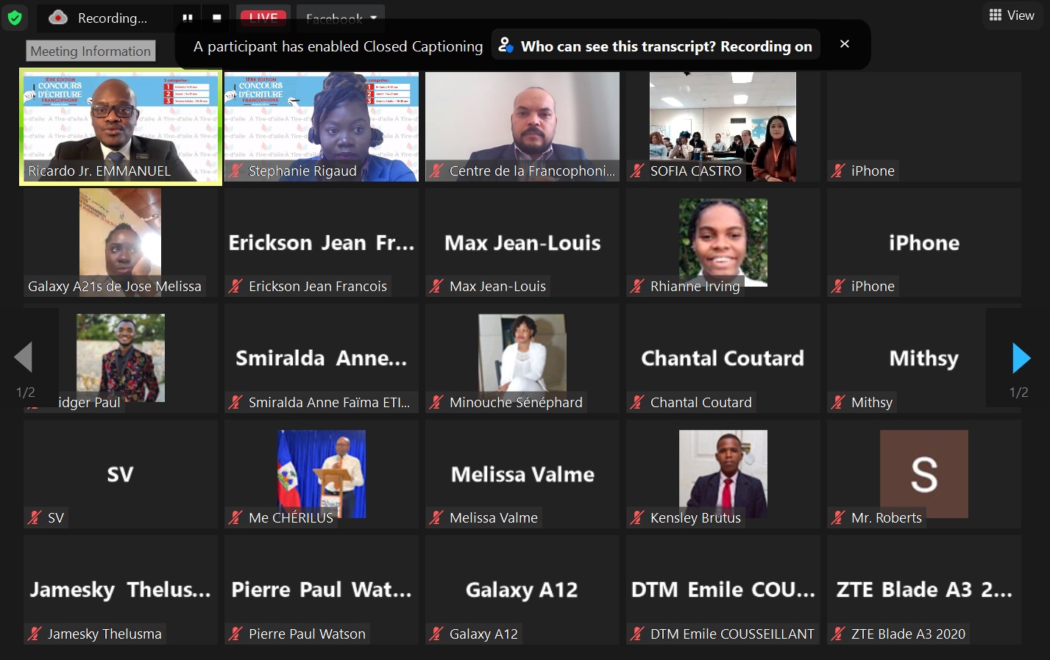This screenshot has width=1050, height=660.
Task: Open Meeting Information
Action: pos(91,51)
